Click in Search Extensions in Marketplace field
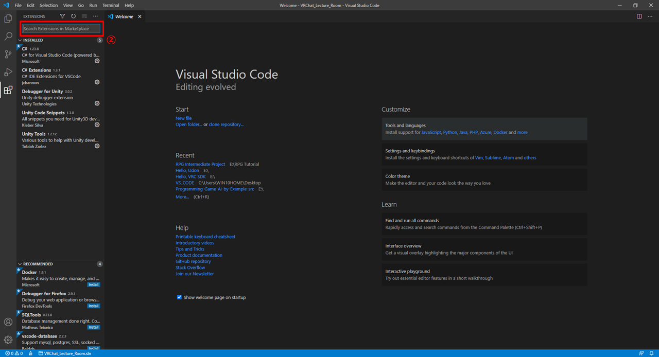Image resolution: width=659 pixels, height=357 pixels. (x=61, y=29)
